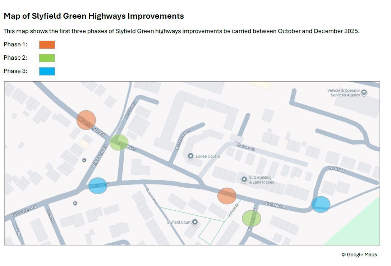Select the orange Phase 1 legend swatch
Image resolution: width=391 pixels, height=266 pixels.
tap(47, 45)
